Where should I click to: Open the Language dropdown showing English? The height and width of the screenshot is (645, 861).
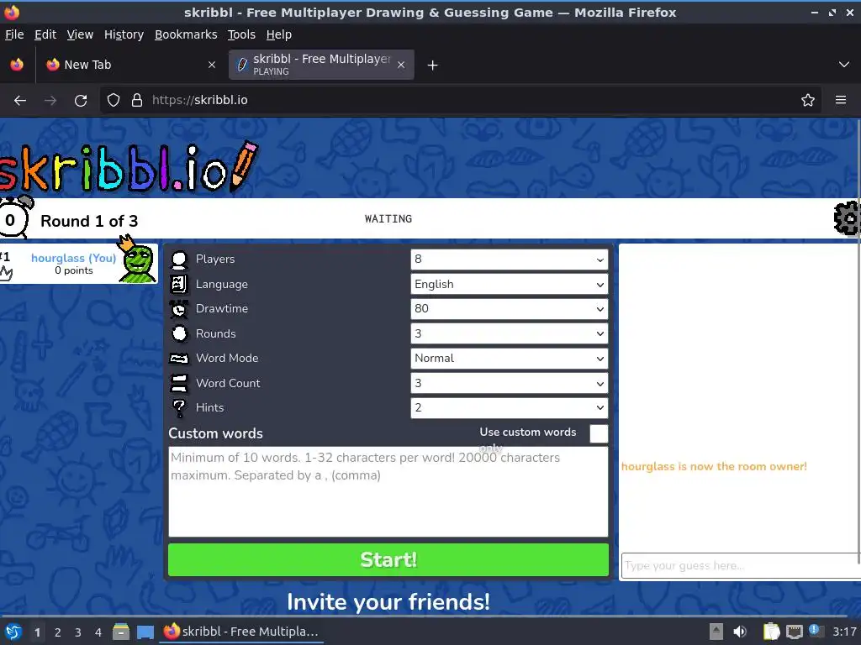click(x=509, y=284)
